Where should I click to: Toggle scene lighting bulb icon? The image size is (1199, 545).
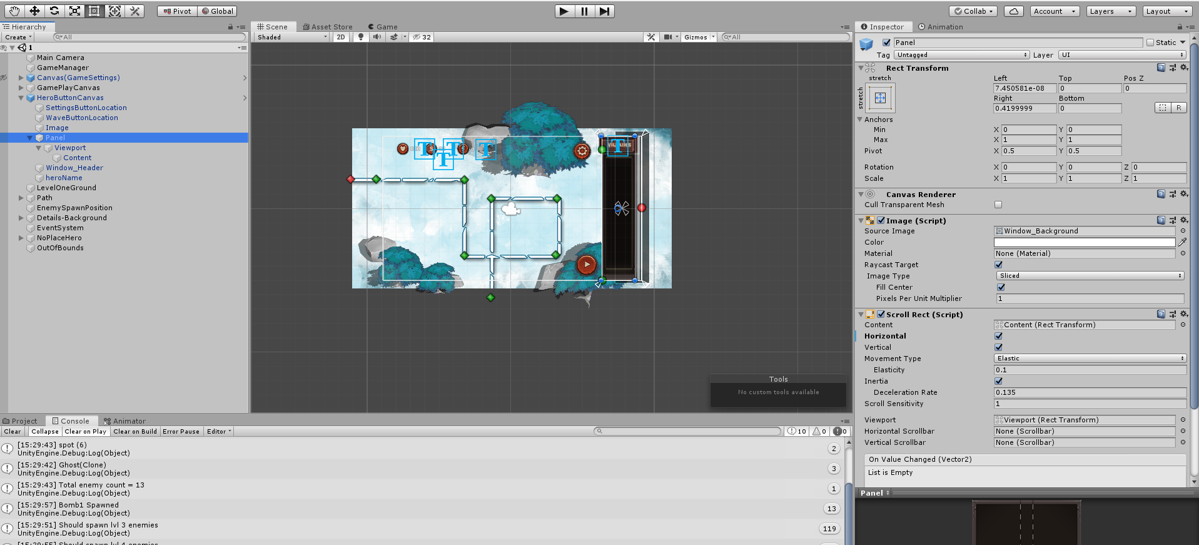pyautogui.click(x=360, y=37)
